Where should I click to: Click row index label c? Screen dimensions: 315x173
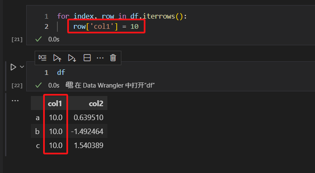click(x=38, y=146)
